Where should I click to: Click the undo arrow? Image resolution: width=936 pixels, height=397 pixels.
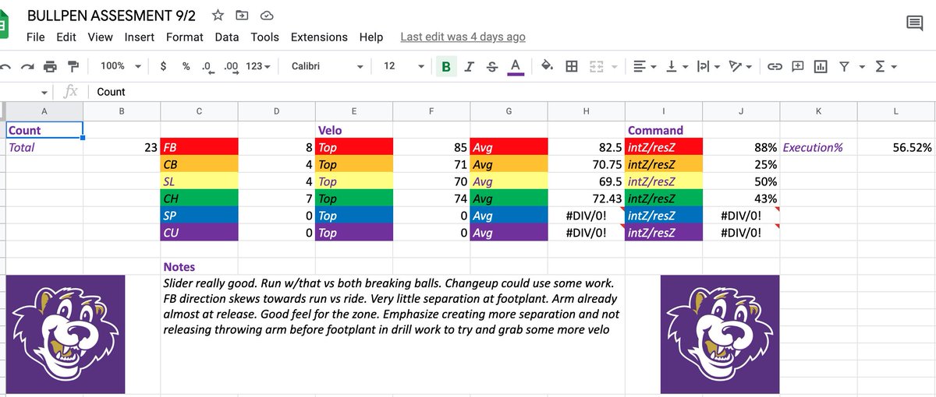click(x=6, y=67)
